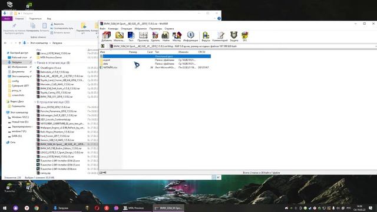The image size is (377, 212).
Task: Select Сеть in Explorer's sidebar
Action: coord(13,143)
